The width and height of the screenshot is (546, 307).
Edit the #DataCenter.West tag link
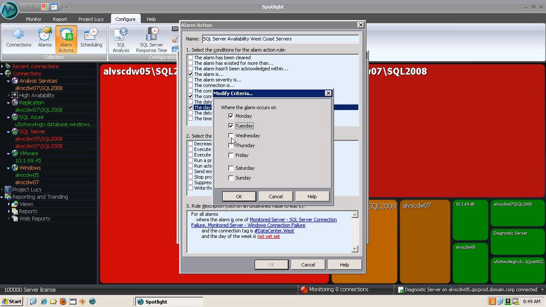274,231
